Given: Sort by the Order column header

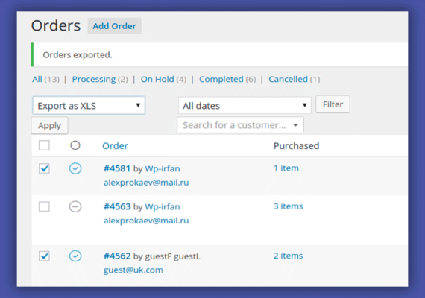Looking at the screenshot, I should pos(115,146).
